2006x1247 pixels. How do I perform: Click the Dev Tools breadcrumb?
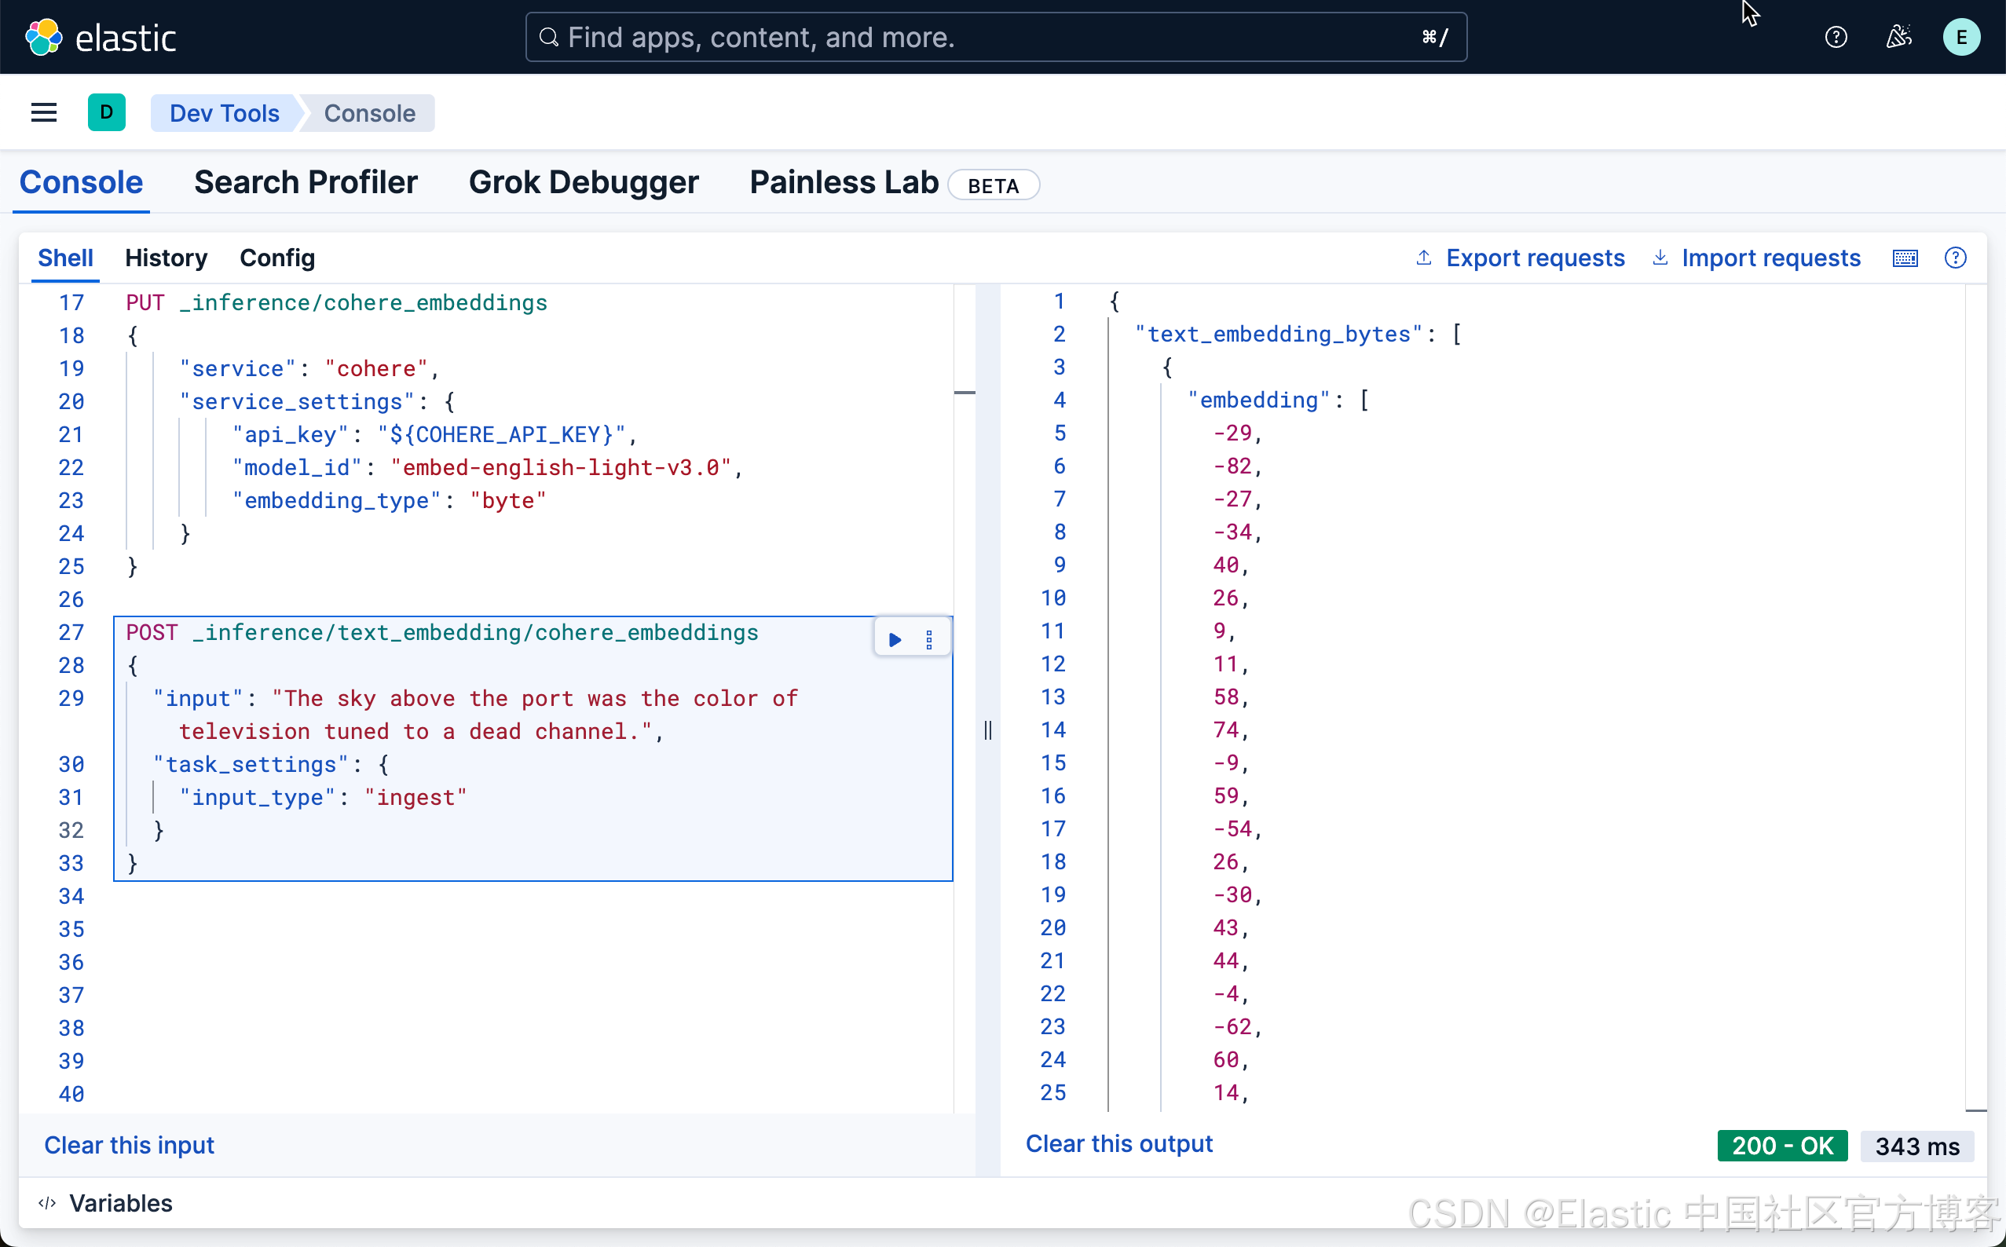pyautogui.click(x=224, y=113)
